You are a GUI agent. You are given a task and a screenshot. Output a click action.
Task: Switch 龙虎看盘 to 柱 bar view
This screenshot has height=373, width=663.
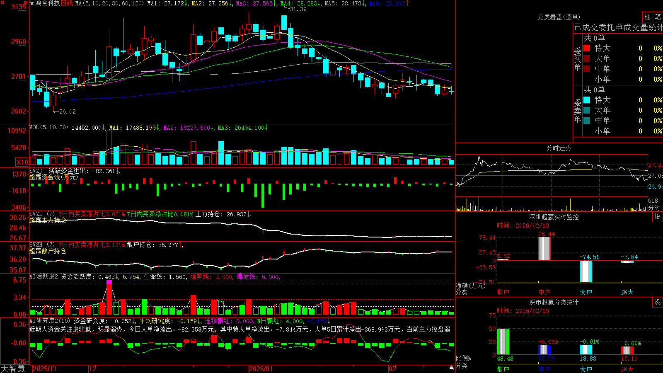(x=647, y=17)
